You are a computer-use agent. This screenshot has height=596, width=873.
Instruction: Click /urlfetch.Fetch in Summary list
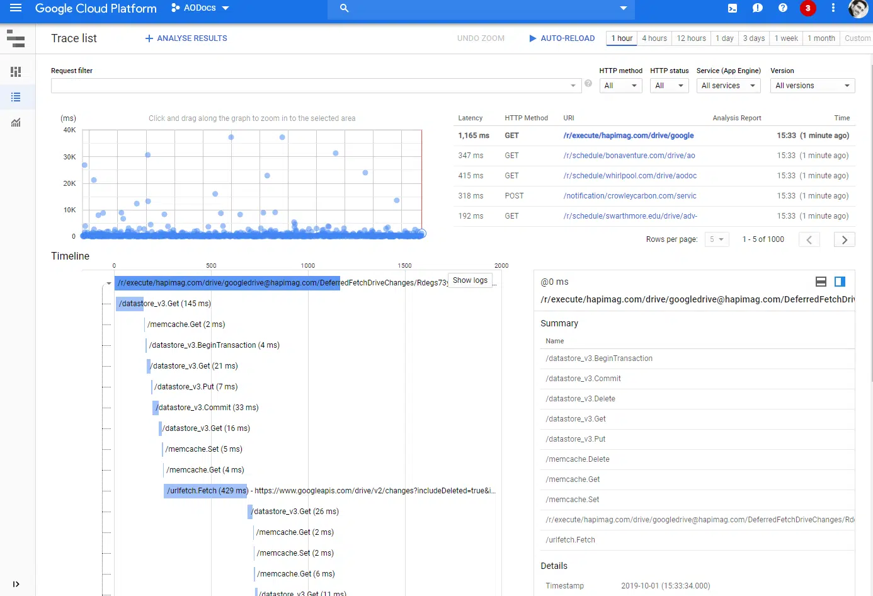pyautogui.click(x=570, y=540)
